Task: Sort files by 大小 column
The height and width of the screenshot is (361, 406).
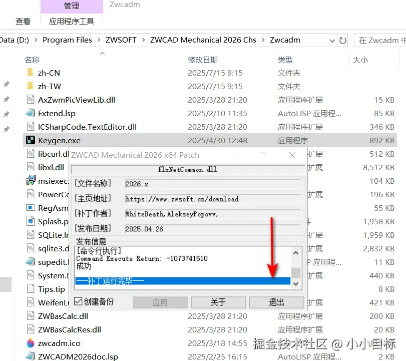Action: [x=360, y=60]
